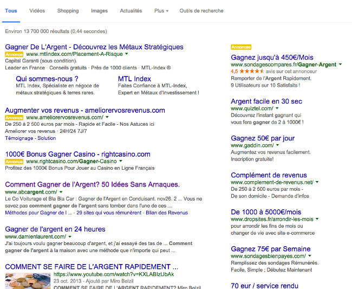Open COMMENT SE FAIRE DE L'ARGENT RAPIDEMENT result

(92, 267)
